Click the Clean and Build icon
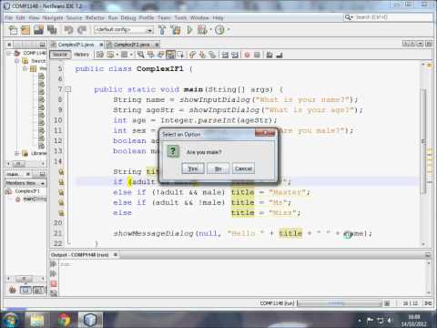Screen dimensions: 437x328 176,30
